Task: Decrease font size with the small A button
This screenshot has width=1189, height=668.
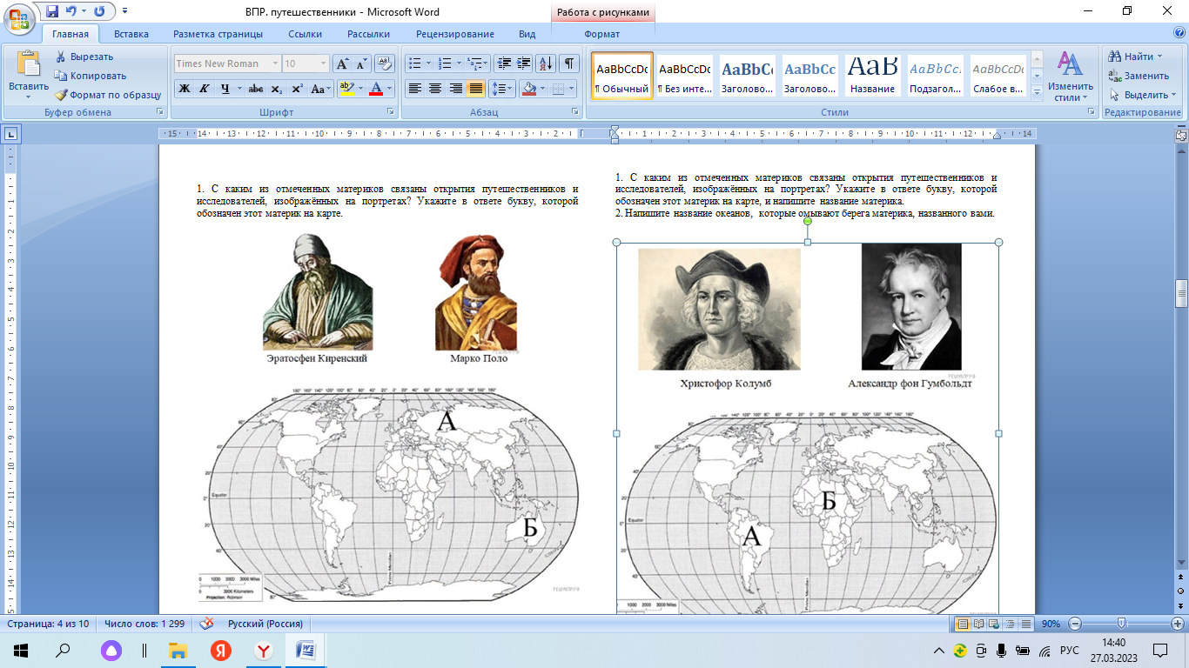Action: pyautogui.click(x=362, y=63)
